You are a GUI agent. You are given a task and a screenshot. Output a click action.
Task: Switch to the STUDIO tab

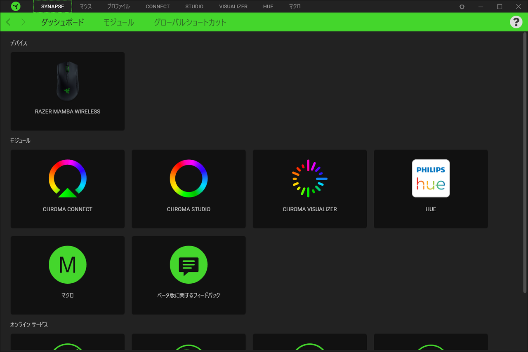pyautogui.click(x=194, y=7)
